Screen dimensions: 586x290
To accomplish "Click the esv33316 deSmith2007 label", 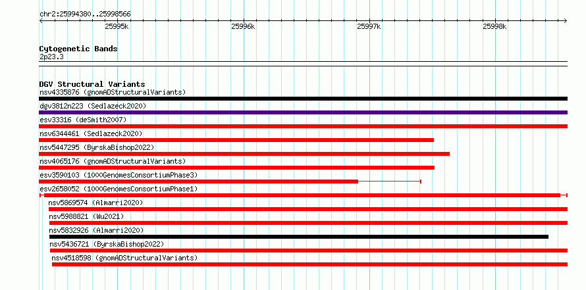I will point(83,120).
